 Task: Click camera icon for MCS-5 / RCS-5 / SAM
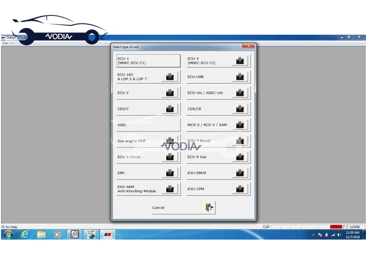240,125
